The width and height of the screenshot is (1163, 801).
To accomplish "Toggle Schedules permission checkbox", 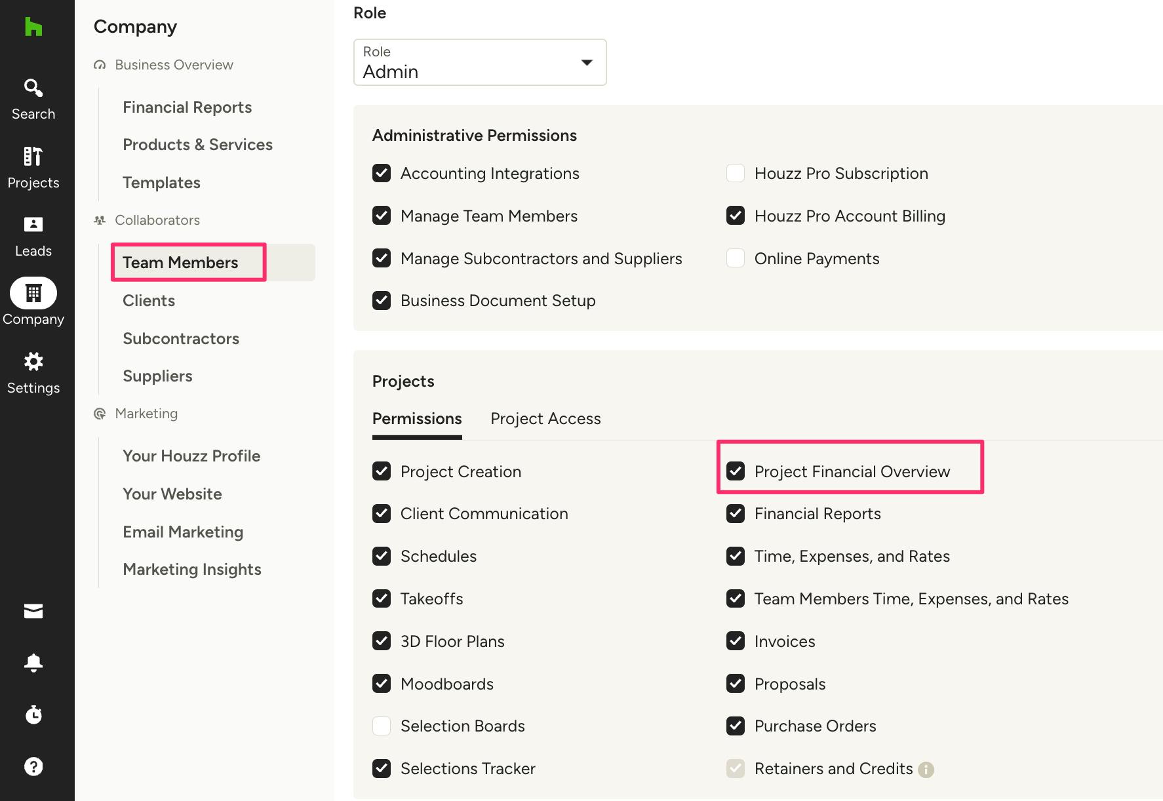I will tap(382, 556).
